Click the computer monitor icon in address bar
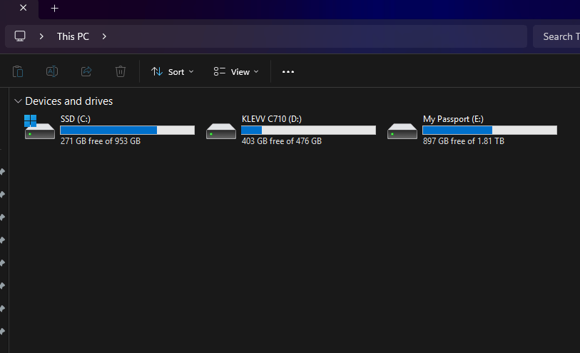The image size is (580, 353). pyautogui.click(x=20, y=36)
